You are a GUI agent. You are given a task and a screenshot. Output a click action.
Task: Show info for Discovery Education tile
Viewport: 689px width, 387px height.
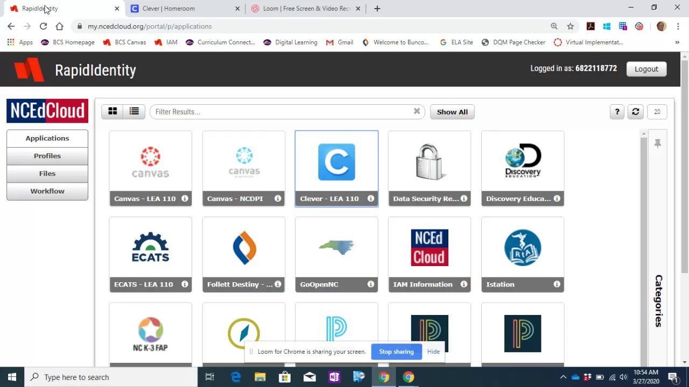coord(557,198)
